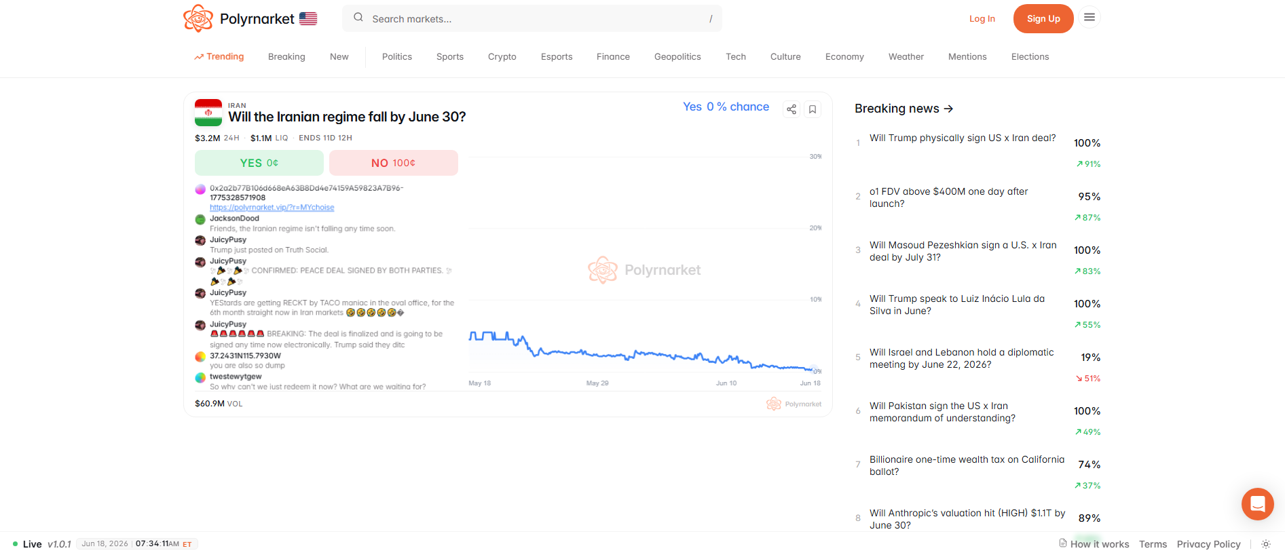
Task: Open Will Trump physically sign US x Iran deal
Action: coord(963,138)
